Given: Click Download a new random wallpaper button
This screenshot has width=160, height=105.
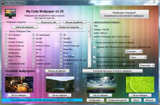Looking at the screenshot, I should (x=124, y=14).
